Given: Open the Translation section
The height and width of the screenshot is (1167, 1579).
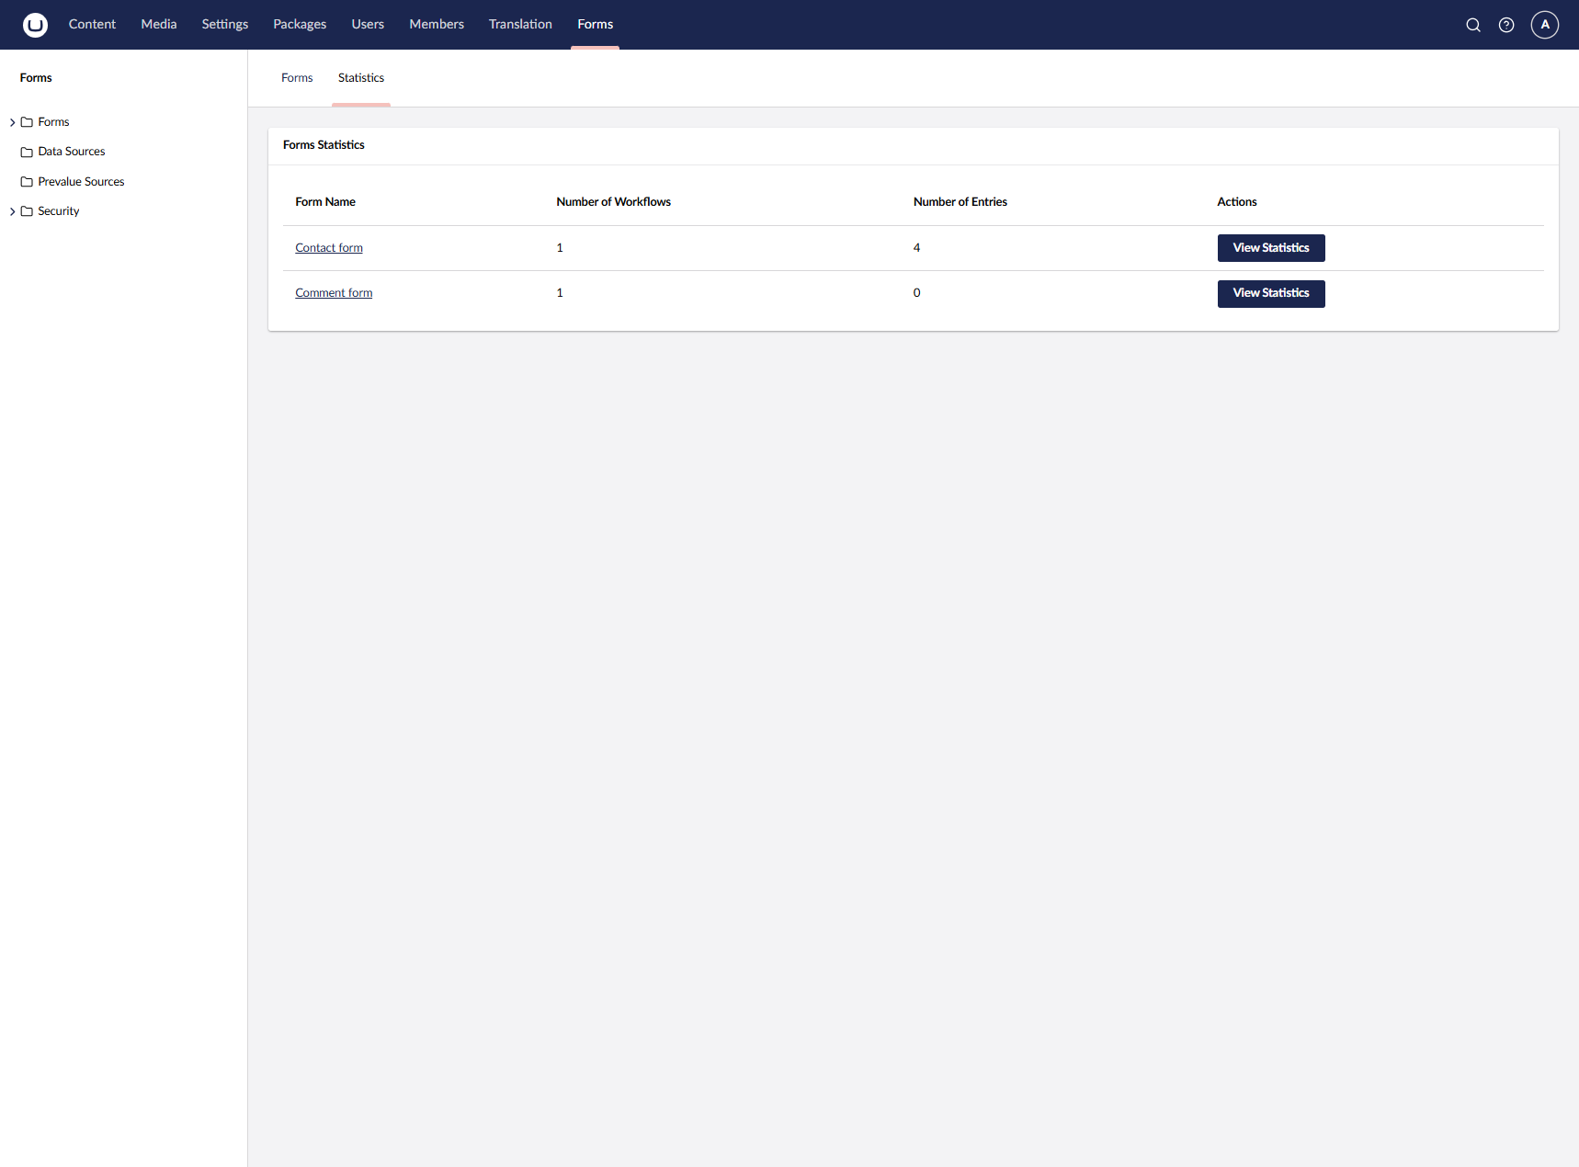Looking at the screenshot, I should point(520,25).
